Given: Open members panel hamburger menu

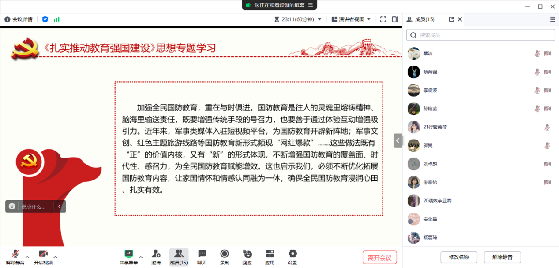Looking at the screenshot, I should click(552, 19).
